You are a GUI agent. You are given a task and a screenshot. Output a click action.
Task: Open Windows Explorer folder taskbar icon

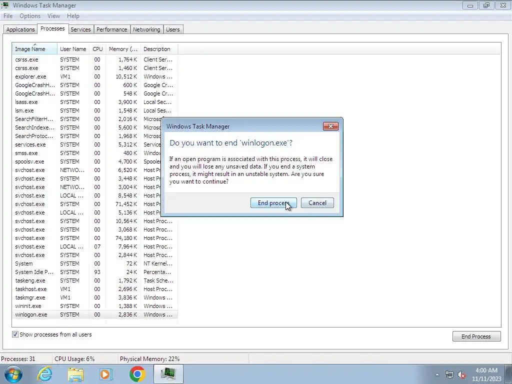[75, 374]
